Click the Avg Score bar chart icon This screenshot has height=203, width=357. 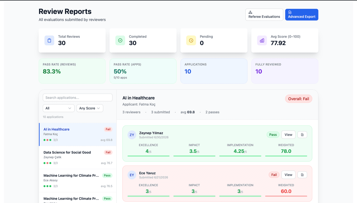click(262, 40)
